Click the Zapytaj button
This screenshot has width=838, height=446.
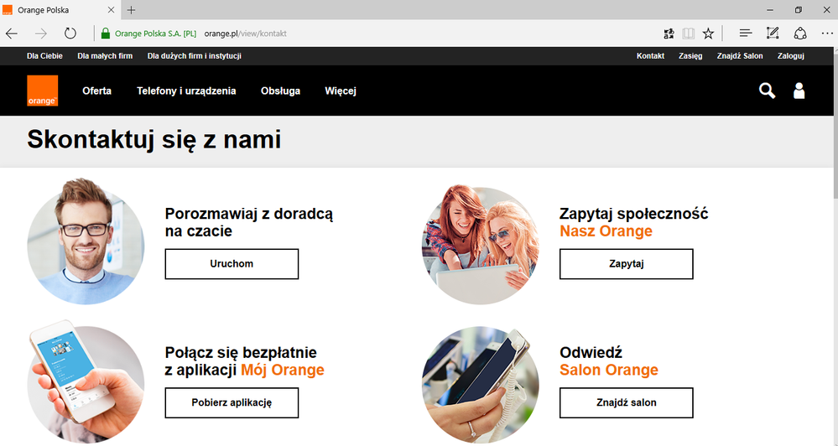[x=627, y=264]
